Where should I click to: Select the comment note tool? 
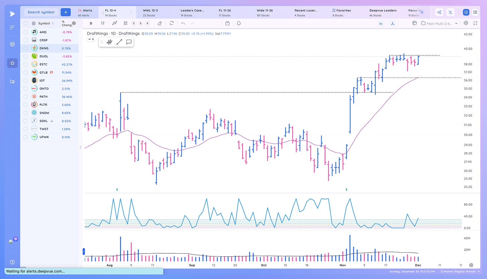point(129,42)
